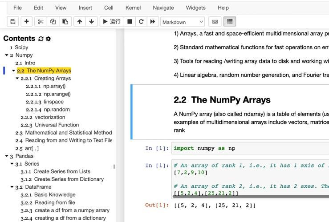Collapse the 2.2 The NumPy Arrays section

coord(13,71)
